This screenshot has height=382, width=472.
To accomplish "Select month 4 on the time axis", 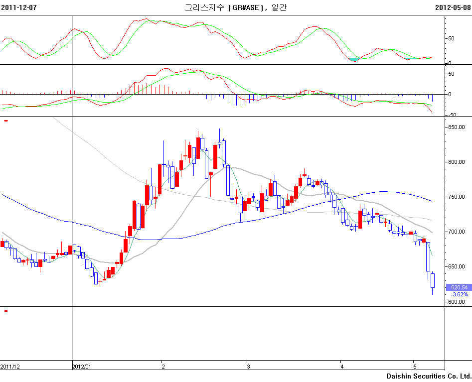I will pyautogui.click(x=341, y=367).
